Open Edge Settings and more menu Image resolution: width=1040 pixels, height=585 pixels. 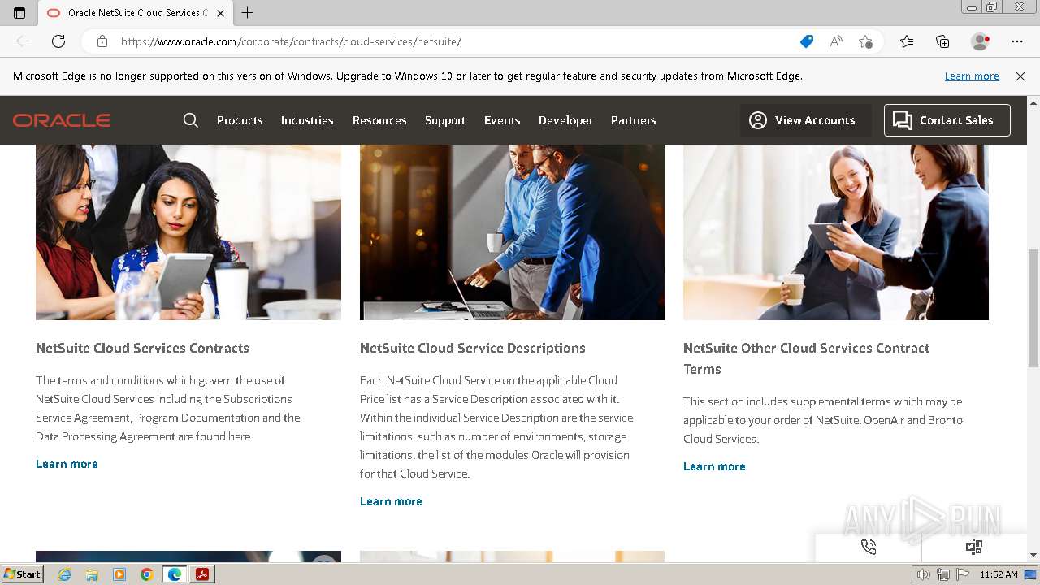click(1017, 41)
